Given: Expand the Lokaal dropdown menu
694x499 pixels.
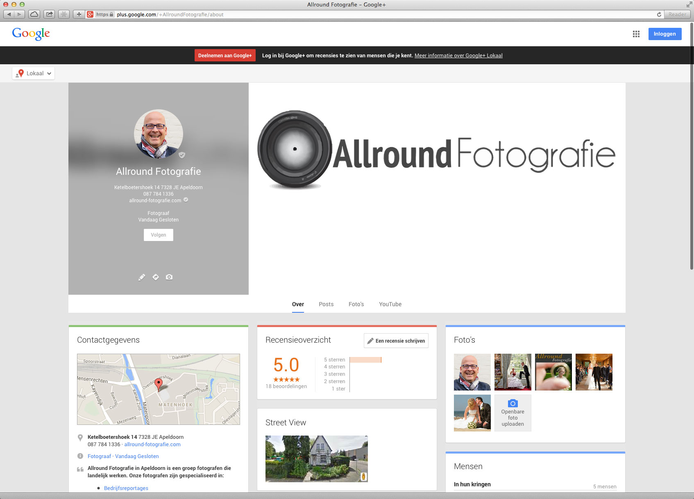Looking at the screenshot, I should [x=34, y=73].
